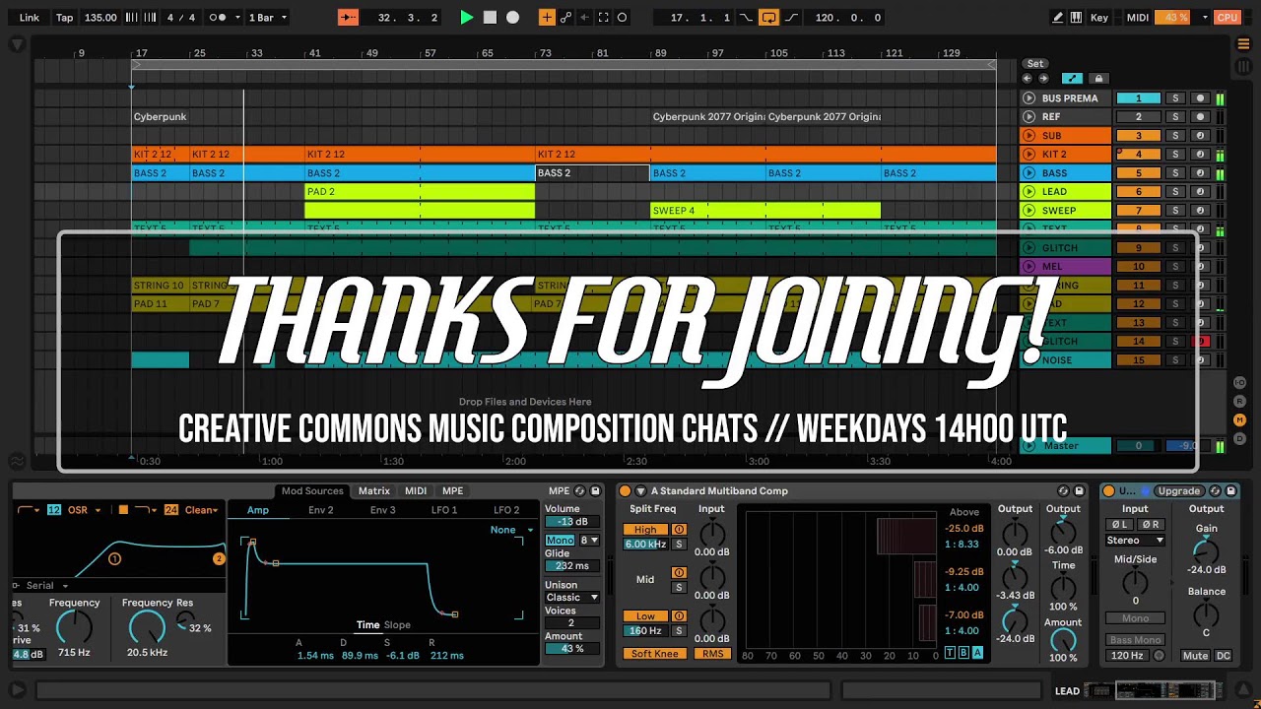Click Hot-Swap icon on Multiband Comp
Screen dimensions: 1261x709
pyautogui.click(x=1063, y=490)
